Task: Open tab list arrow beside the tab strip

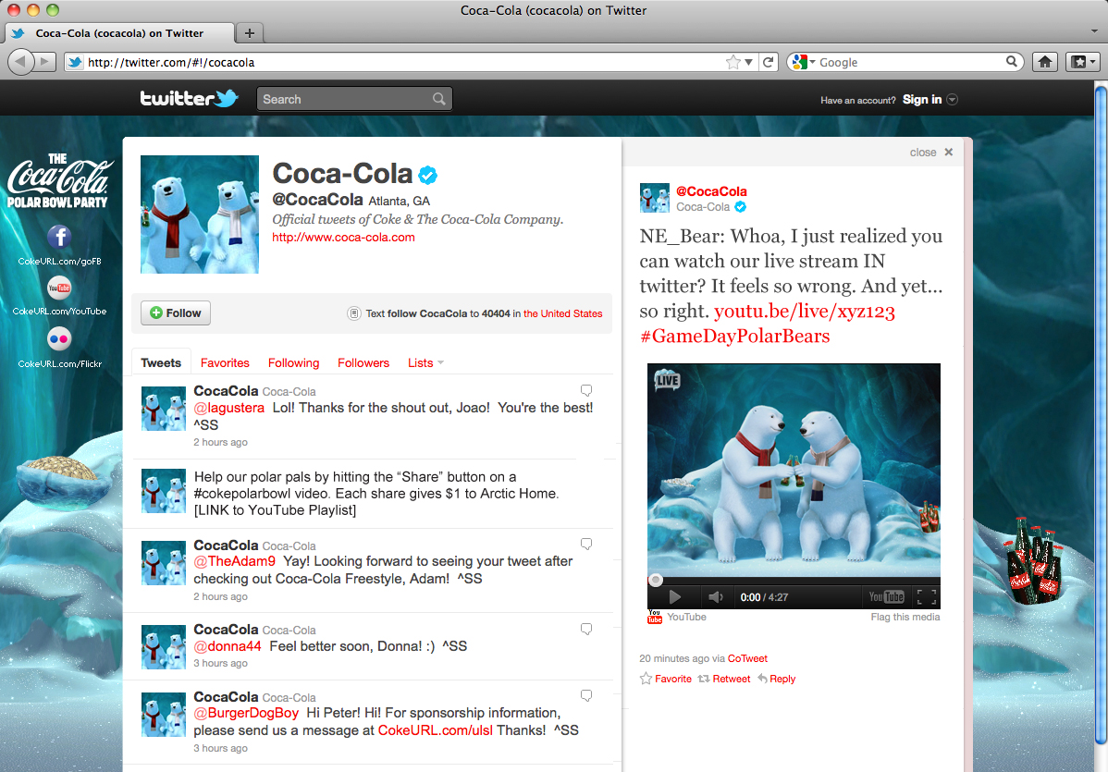Action: 1094,31
